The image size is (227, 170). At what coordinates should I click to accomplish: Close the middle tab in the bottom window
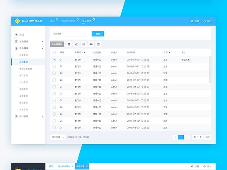point(72,167)
